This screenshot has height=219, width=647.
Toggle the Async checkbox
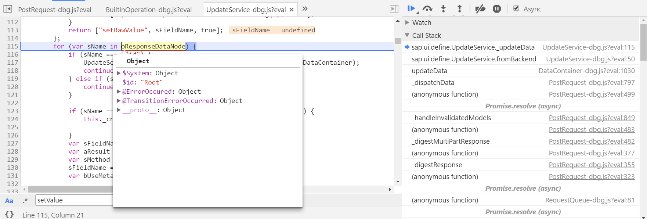point(516,8)
